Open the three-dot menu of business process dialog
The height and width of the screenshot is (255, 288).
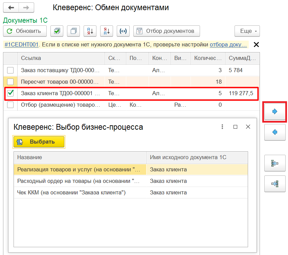(x=222, y=127)
